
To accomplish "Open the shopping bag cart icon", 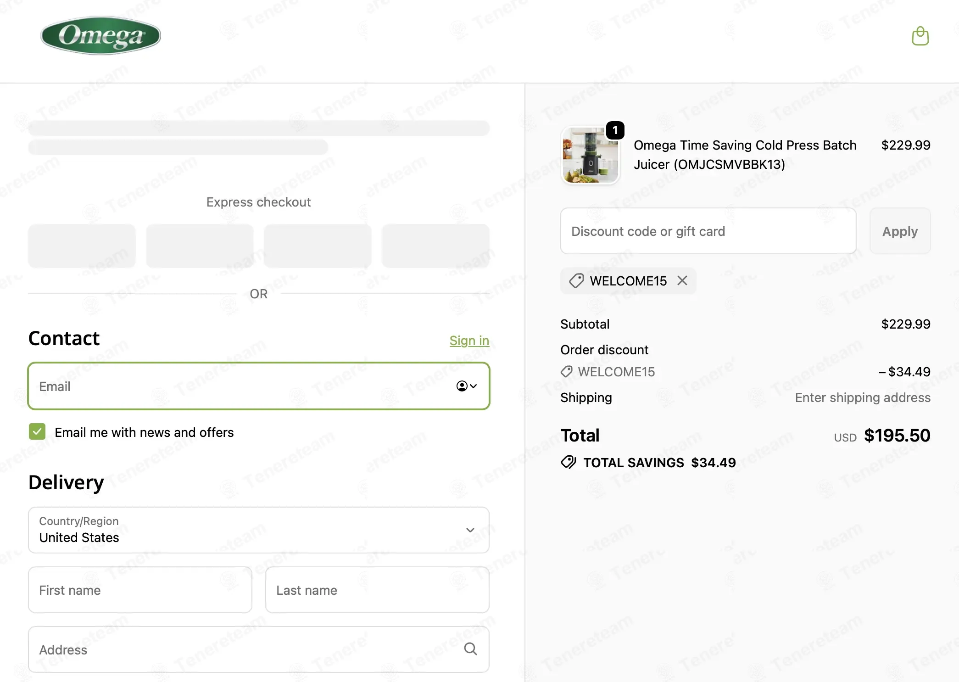I will (920, 36).
